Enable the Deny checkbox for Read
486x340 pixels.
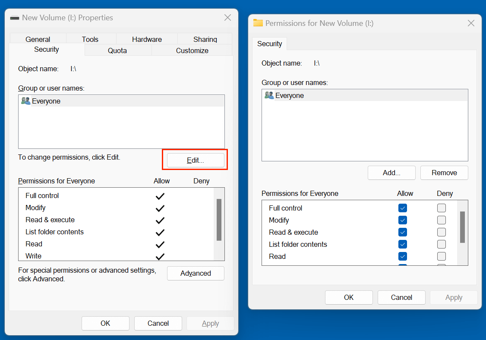pyautogui.click(x=441, y=256)
